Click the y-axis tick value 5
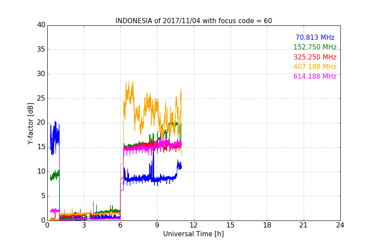378x252 pixels. pyautogui.click(x=43, y=196)
